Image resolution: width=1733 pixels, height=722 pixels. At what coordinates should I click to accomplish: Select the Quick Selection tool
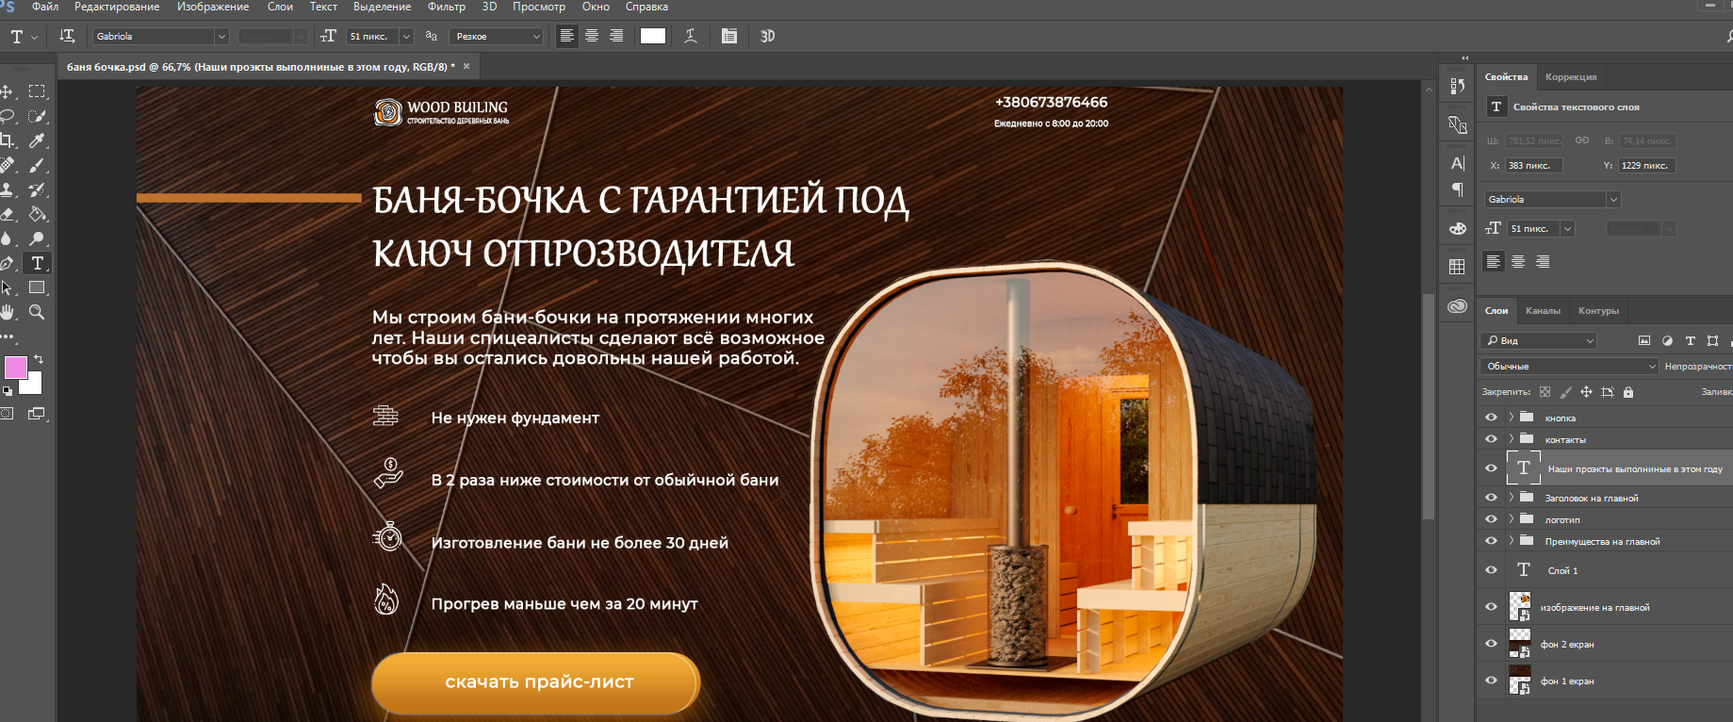pyautogui.click(x=38, y=116)
